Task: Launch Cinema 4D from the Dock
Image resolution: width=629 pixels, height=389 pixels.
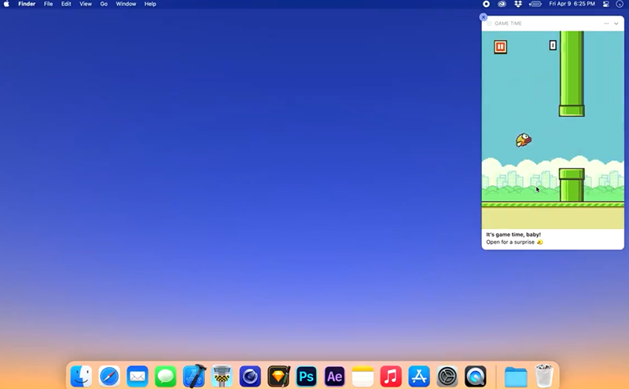Action: tap(250, 376)
